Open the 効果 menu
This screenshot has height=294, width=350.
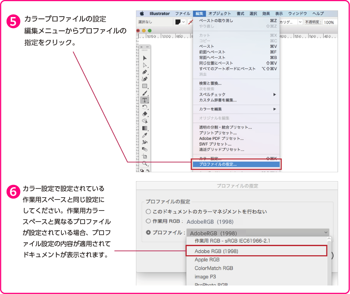(266, 14)
